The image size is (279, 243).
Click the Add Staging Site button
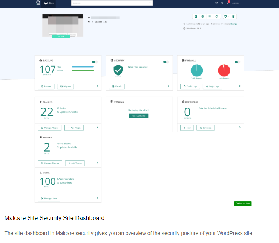(x=139, y=116)
